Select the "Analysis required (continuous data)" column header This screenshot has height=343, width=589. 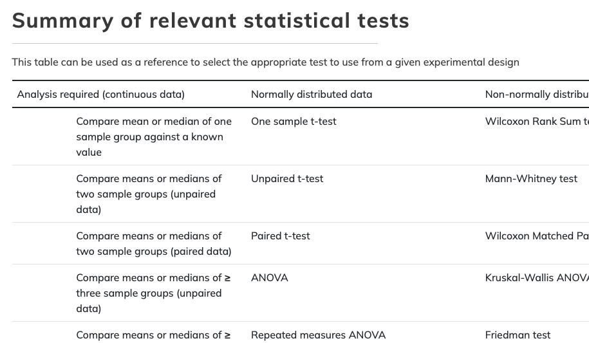[101, 95]
